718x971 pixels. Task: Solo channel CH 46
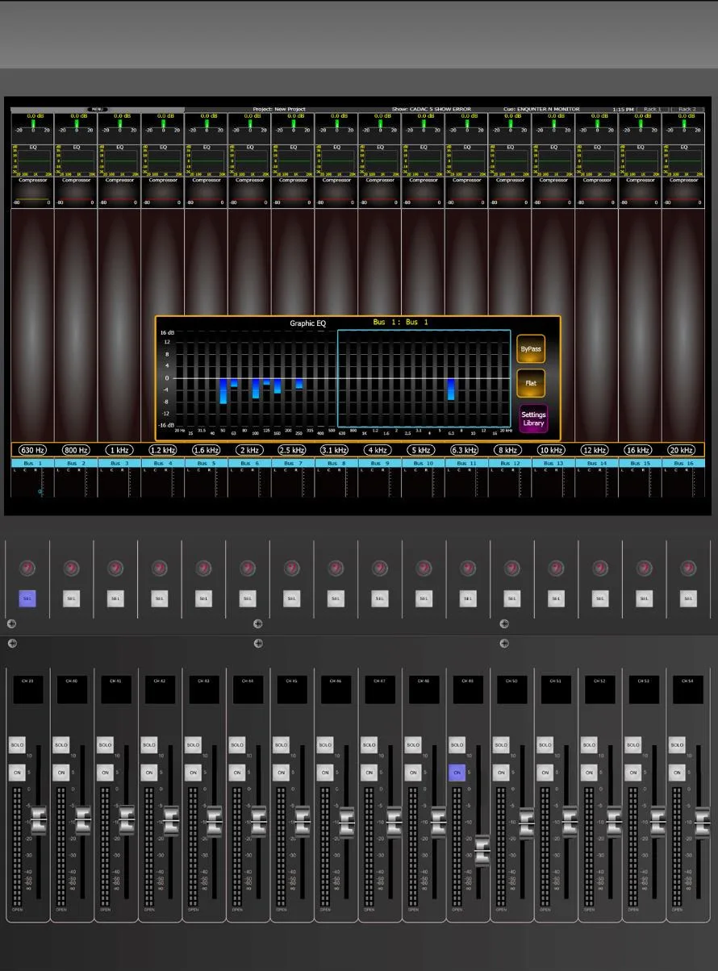coord(325,745)
